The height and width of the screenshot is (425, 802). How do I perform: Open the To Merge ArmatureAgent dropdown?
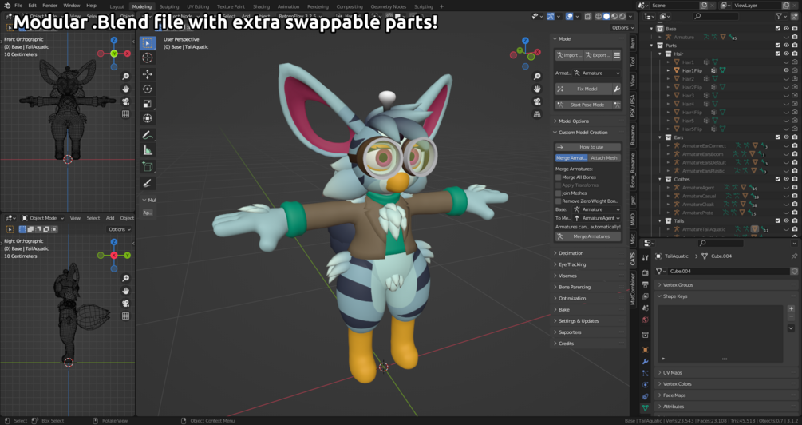pyautogui.click(x=597, y=218)
